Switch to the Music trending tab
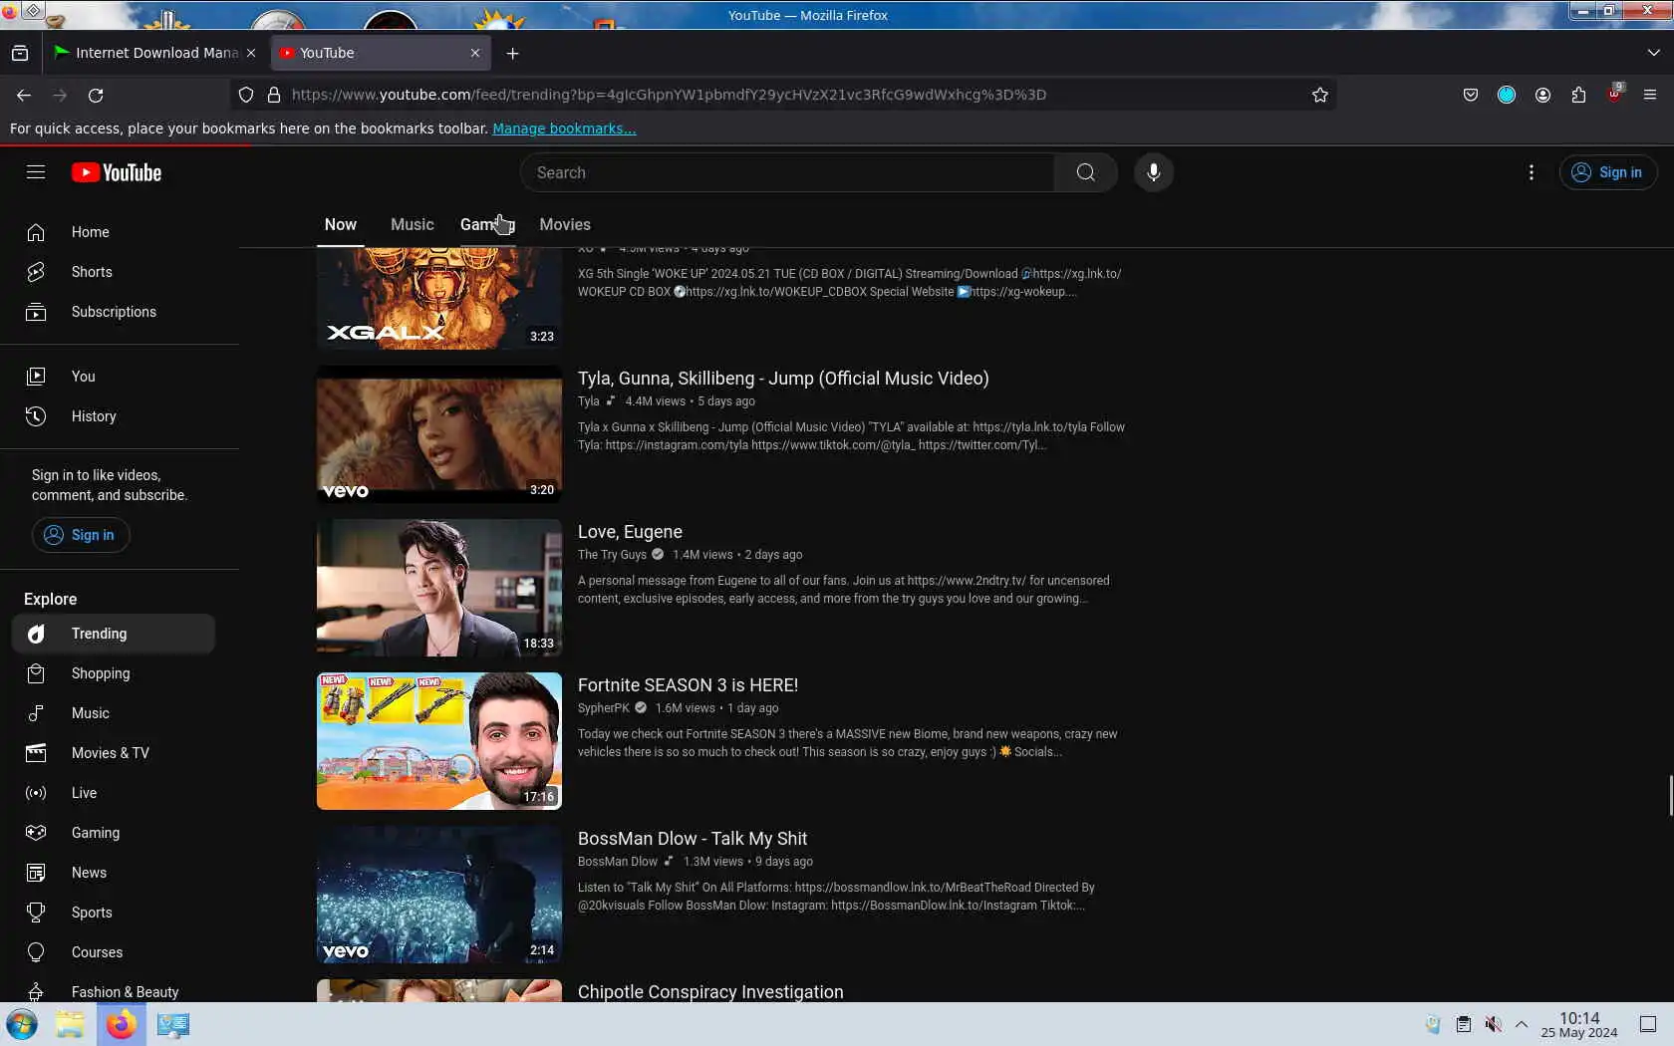 click(413, 225)
